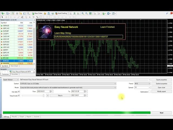Toggle the Auto Scroll chart icon
Screen dimensions: 173x130
click(x=95, y=13)
